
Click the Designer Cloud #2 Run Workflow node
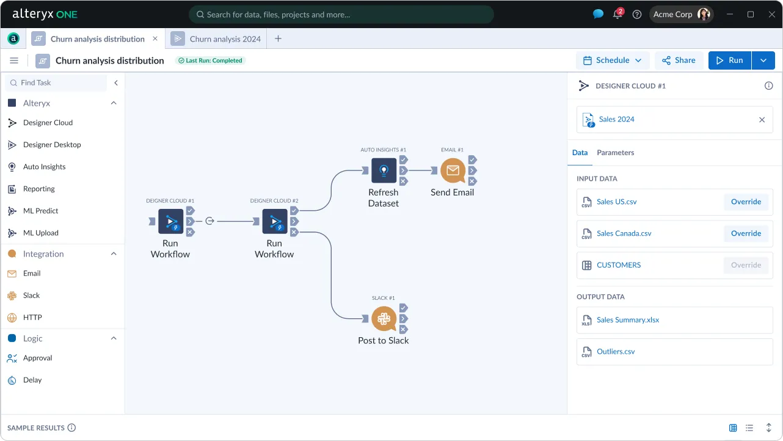pyautogui.click(x=275, y=221)
